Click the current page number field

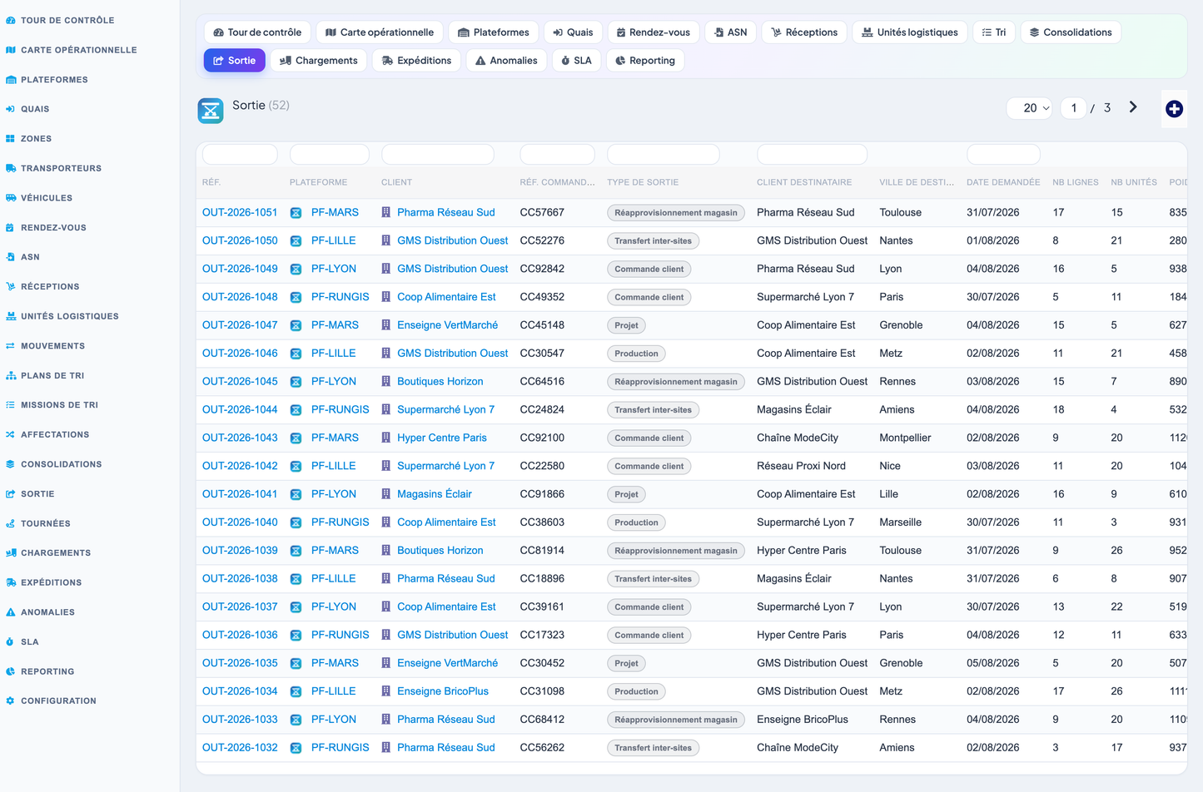[x=1073, y=108]
